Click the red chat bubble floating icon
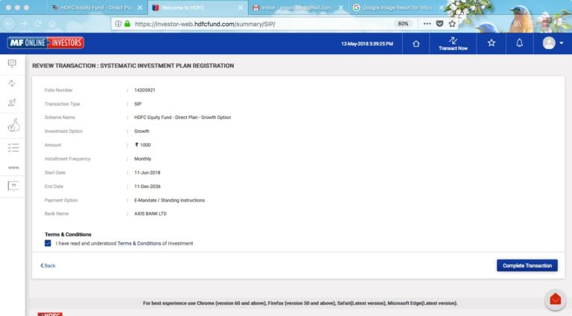Viewport: 572px width, 316px height. tap(555, 299)
